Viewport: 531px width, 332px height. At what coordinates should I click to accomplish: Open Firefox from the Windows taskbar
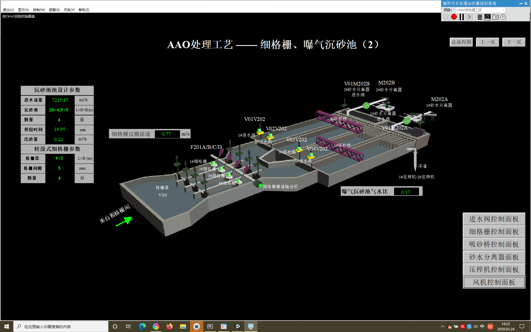[169, 326]
